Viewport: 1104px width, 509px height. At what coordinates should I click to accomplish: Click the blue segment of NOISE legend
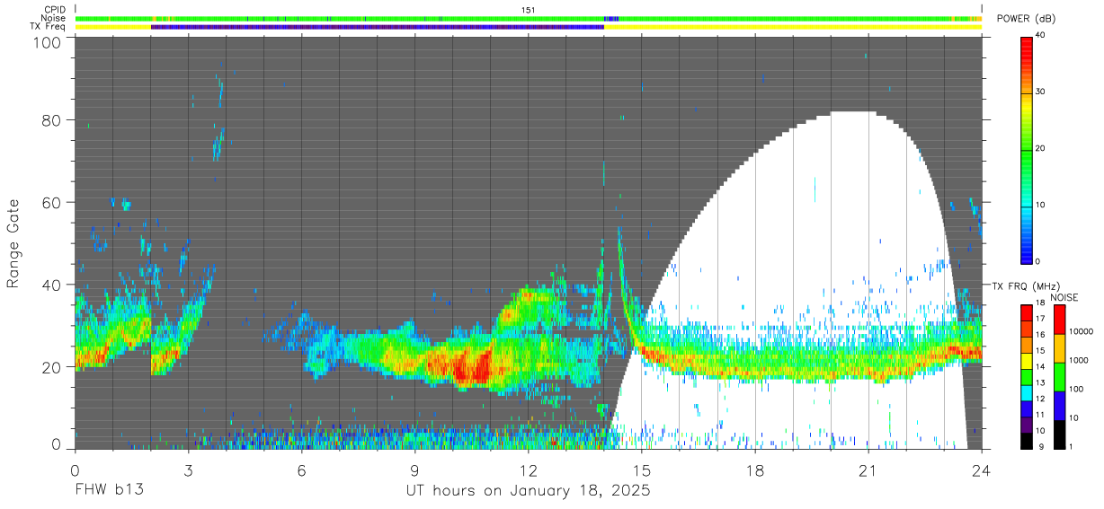point(1059,404)
